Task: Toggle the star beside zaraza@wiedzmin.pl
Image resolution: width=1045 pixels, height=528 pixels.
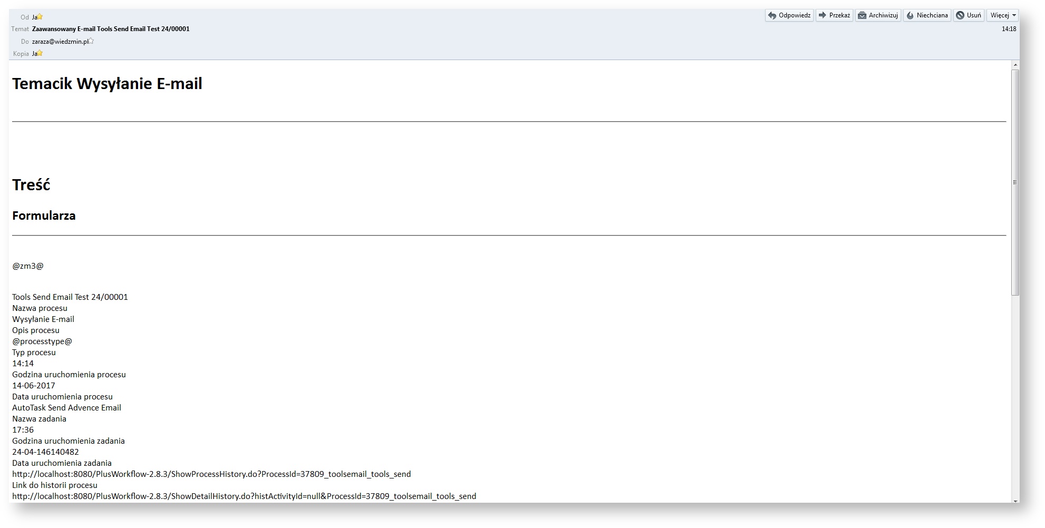Action: click(91, 42)
